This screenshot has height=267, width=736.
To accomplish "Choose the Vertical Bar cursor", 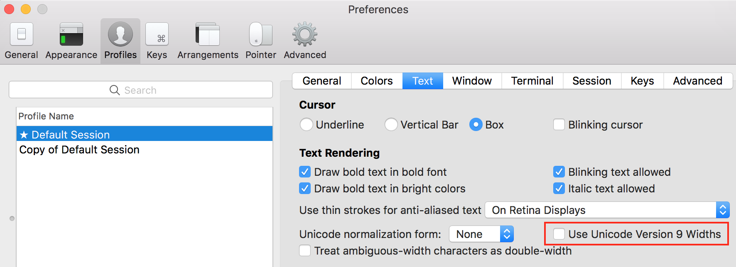I will [x=391, y=124].
